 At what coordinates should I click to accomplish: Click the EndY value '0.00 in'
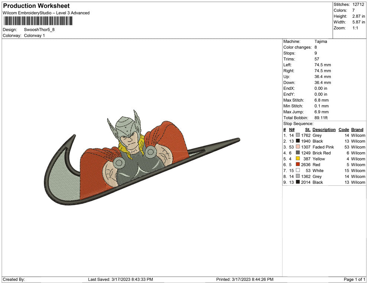coord(321,94)
